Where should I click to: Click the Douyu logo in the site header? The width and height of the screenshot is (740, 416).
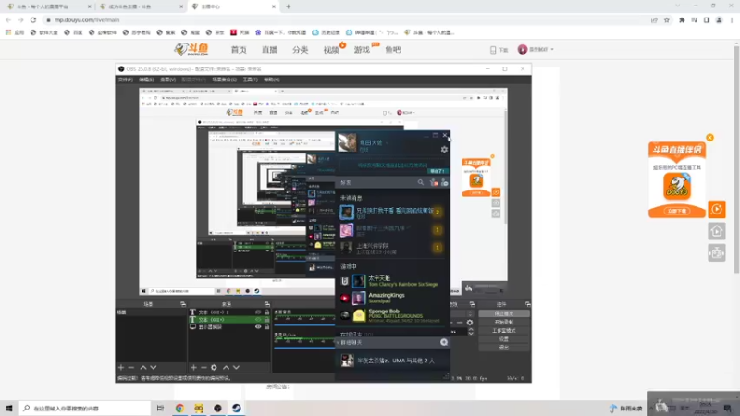pos(191,49)
